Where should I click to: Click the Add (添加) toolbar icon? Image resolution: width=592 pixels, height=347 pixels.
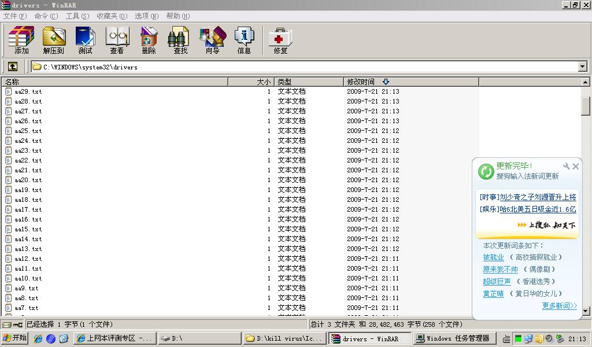click(21, 40)
